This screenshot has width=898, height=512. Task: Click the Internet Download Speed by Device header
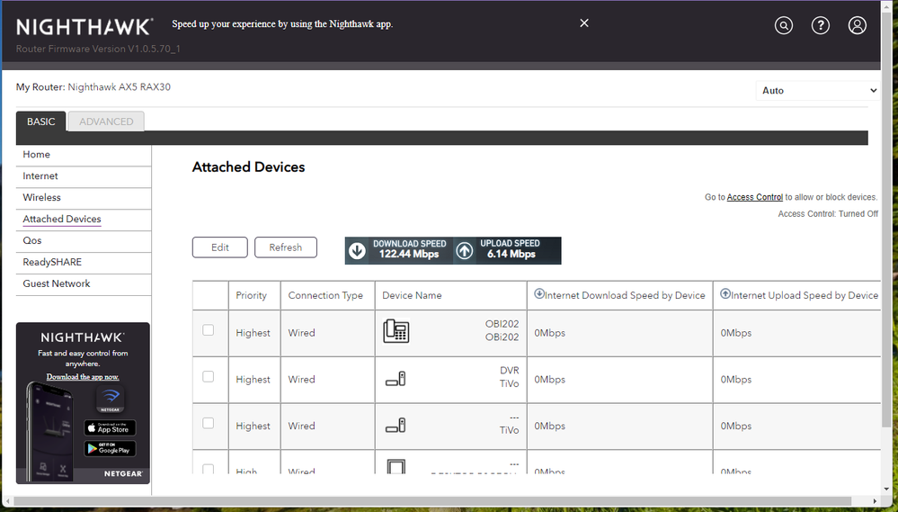(x=619, y=295)
